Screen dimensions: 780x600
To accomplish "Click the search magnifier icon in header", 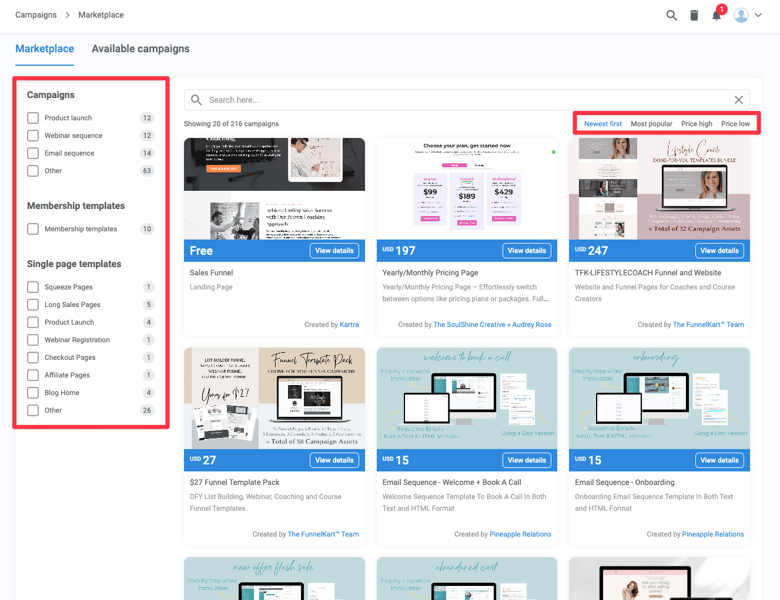I will pyautogui.click(x=671, y=15).
